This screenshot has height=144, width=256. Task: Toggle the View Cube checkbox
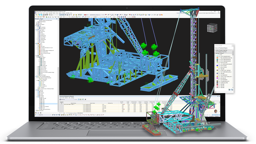[38, 46]
